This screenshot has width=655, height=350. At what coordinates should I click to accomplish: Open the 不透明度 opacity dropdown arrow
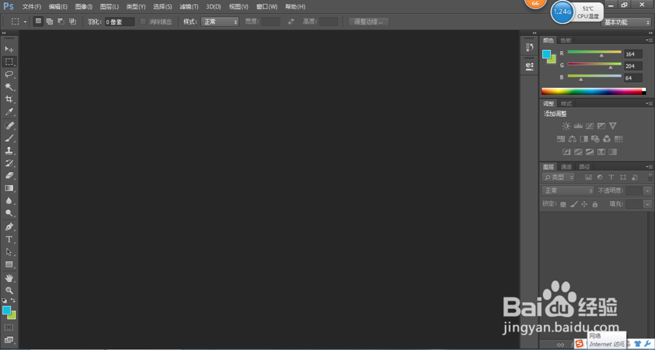click(x=648, y=191)
